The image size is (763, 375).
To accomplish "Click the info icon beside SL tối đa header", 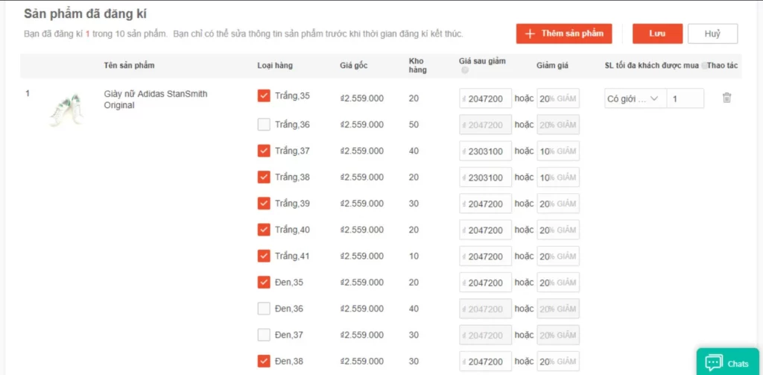I will point(703,66).
